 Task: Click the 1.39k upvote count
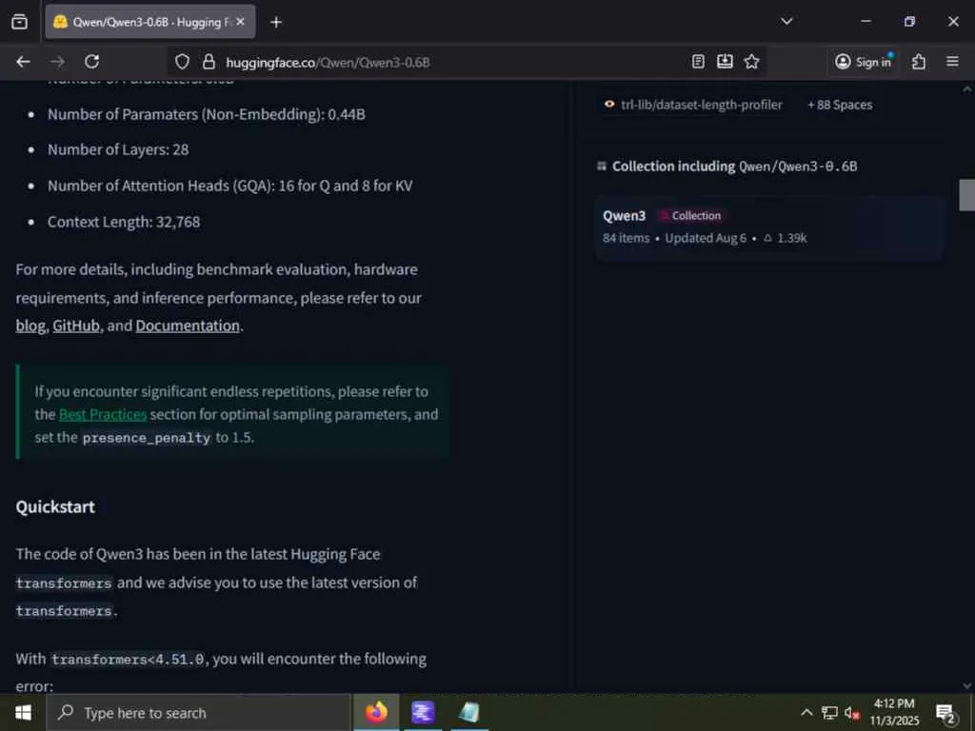pos(786,238)
